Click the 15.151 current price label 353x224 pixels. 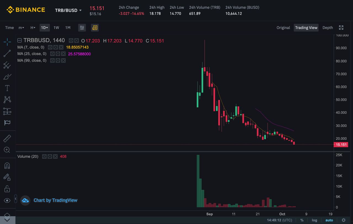coord(341,145)
